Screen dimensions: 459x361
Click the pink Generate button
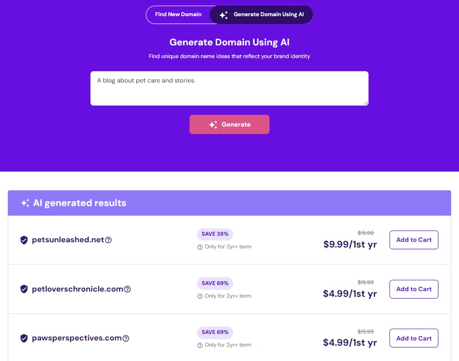229,124
